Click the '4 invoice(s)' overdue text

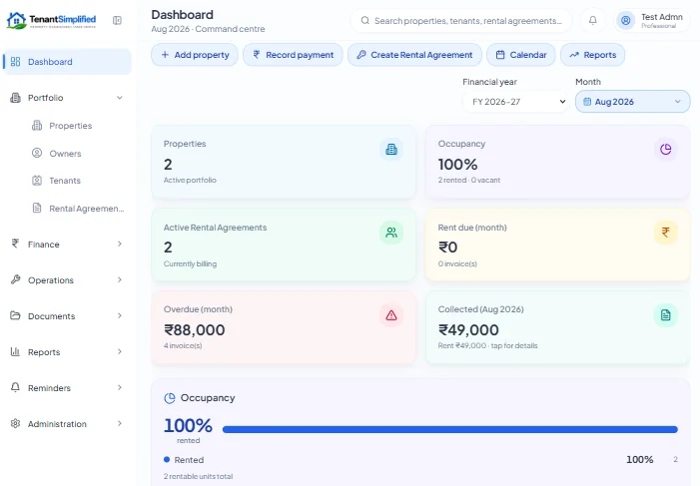183,346
